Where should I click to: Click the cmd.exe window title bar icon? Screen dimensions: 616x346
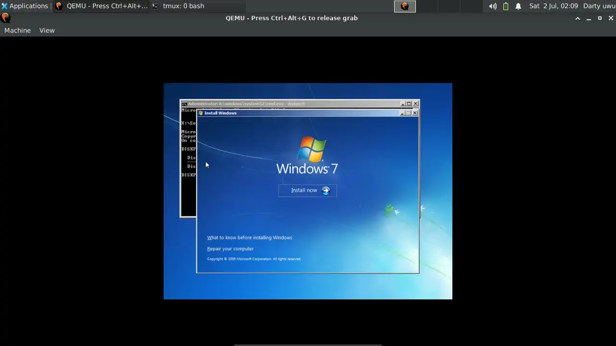(x=184, y=103)
